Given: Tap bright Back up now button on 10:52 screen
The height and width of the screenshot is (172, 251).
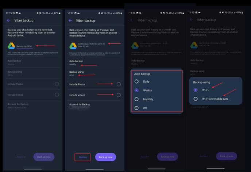Looking at the screenshot, I should (x=105, y=157).
